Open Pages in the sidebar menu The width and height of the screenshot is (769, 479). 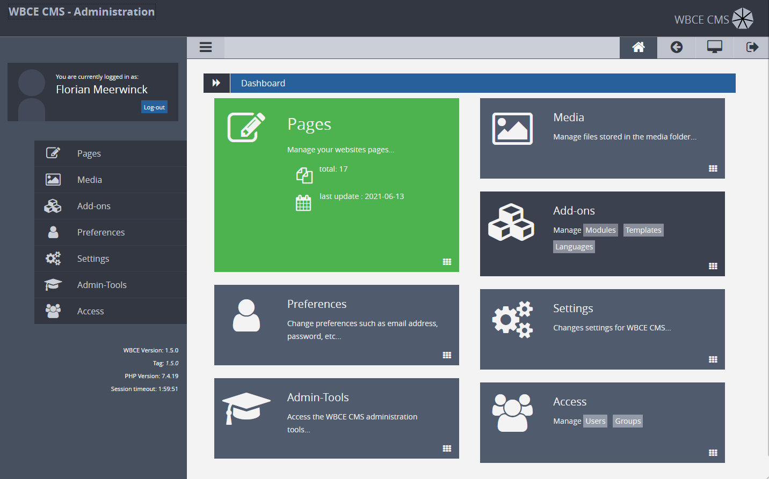click(x=111, y=153)
